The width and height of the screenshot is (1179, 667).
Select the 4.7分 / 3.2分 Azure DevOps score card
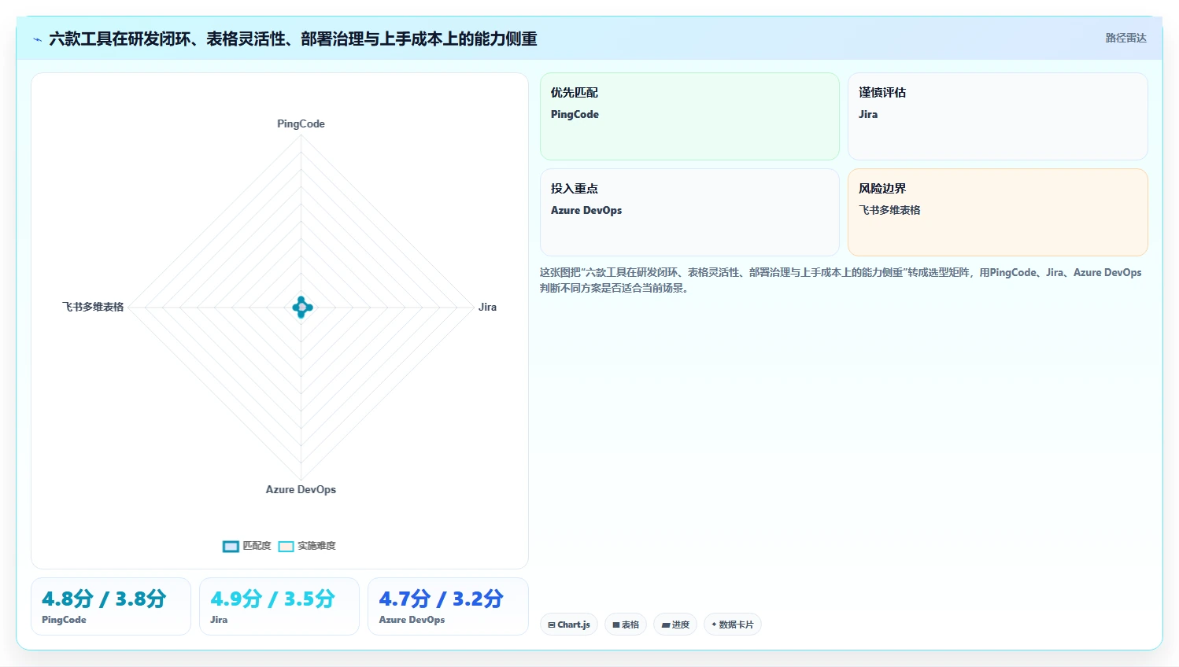(448, 606)
